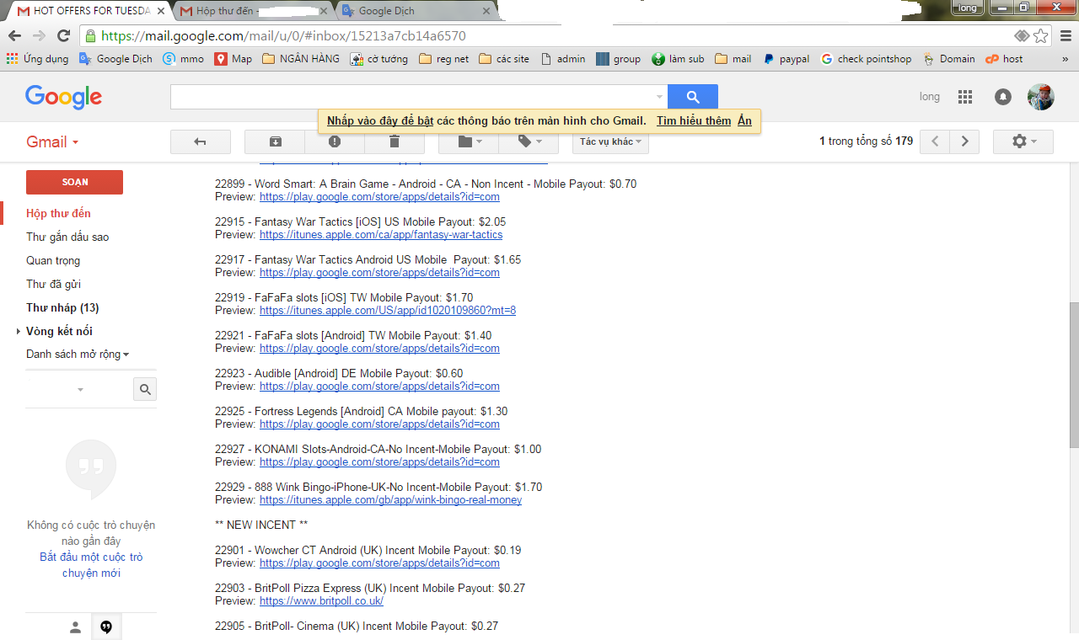This screenshot has width=1079, height=640.
Task: Show more bookmarks chevron
Action: [1065, 59]
